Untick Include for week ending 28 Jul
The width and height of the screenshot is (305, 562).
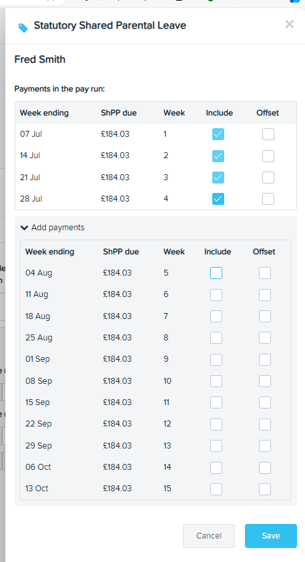(x=218, y=199)
